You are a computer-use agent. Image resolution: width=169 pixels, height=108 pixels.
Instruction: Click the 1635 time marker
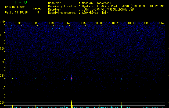[x=82, y=23]
